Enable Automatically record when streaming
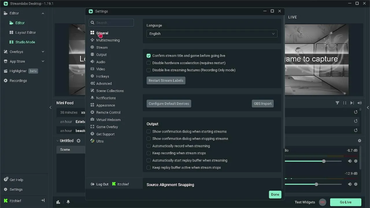The image size is (370, 208). click(x=149, y=146)
